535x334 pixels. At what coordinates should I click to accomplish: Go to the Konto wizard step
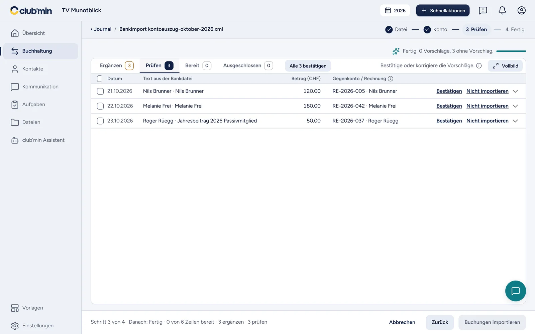click(x=435, y=29)
